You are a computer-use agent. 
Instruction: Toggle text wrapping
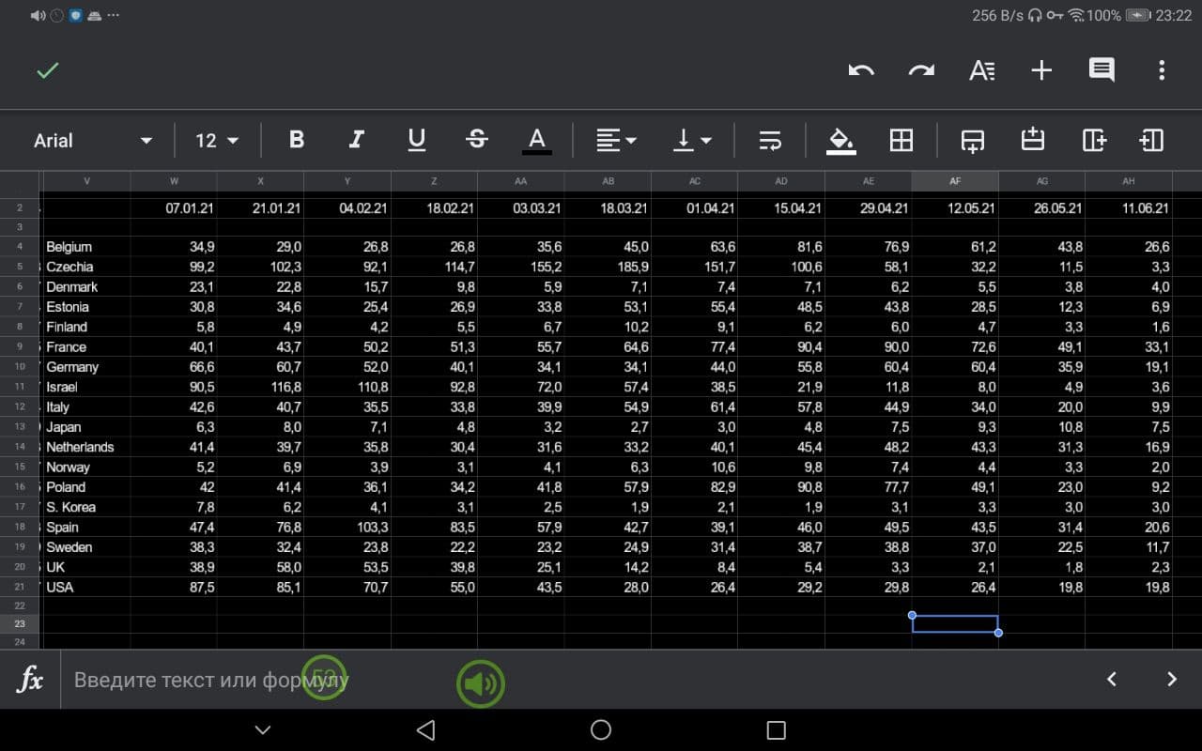[770, 141]
